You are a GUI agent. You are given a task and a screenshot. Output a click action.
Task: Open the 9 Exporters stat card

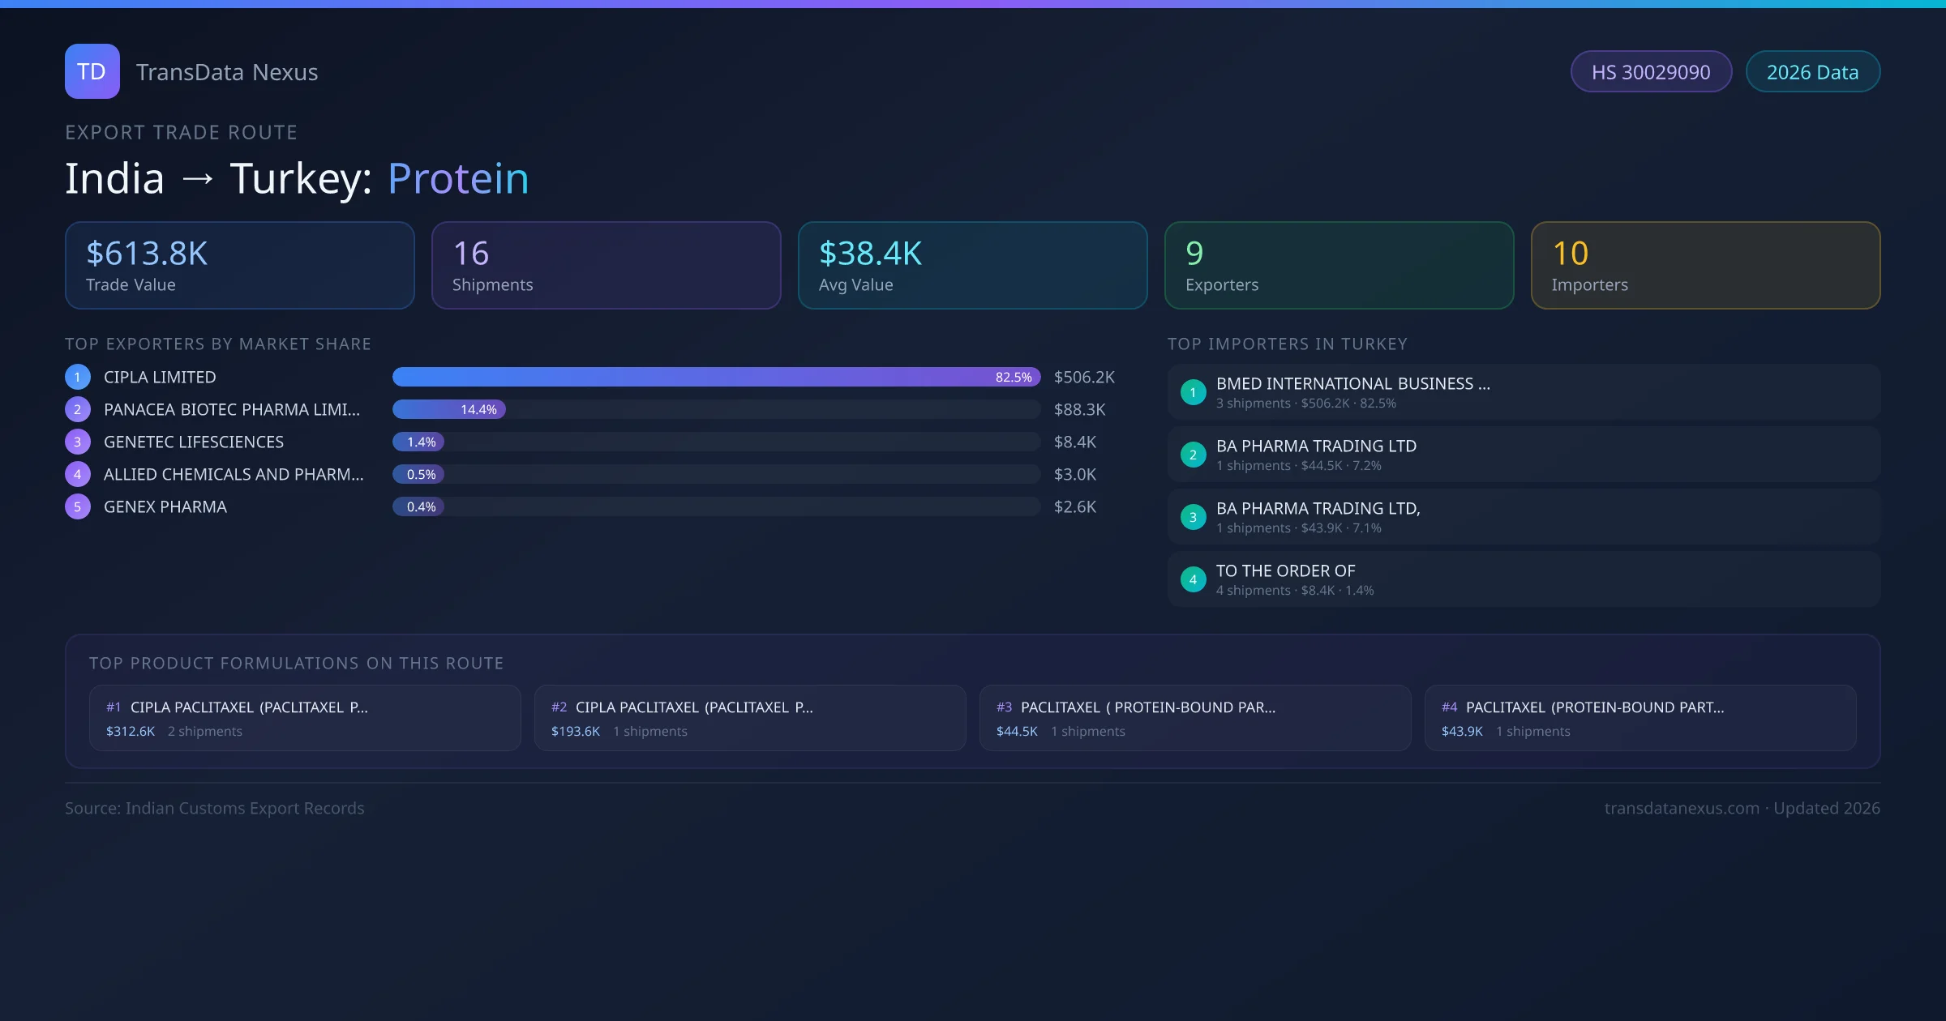[x=1339, y=266]
